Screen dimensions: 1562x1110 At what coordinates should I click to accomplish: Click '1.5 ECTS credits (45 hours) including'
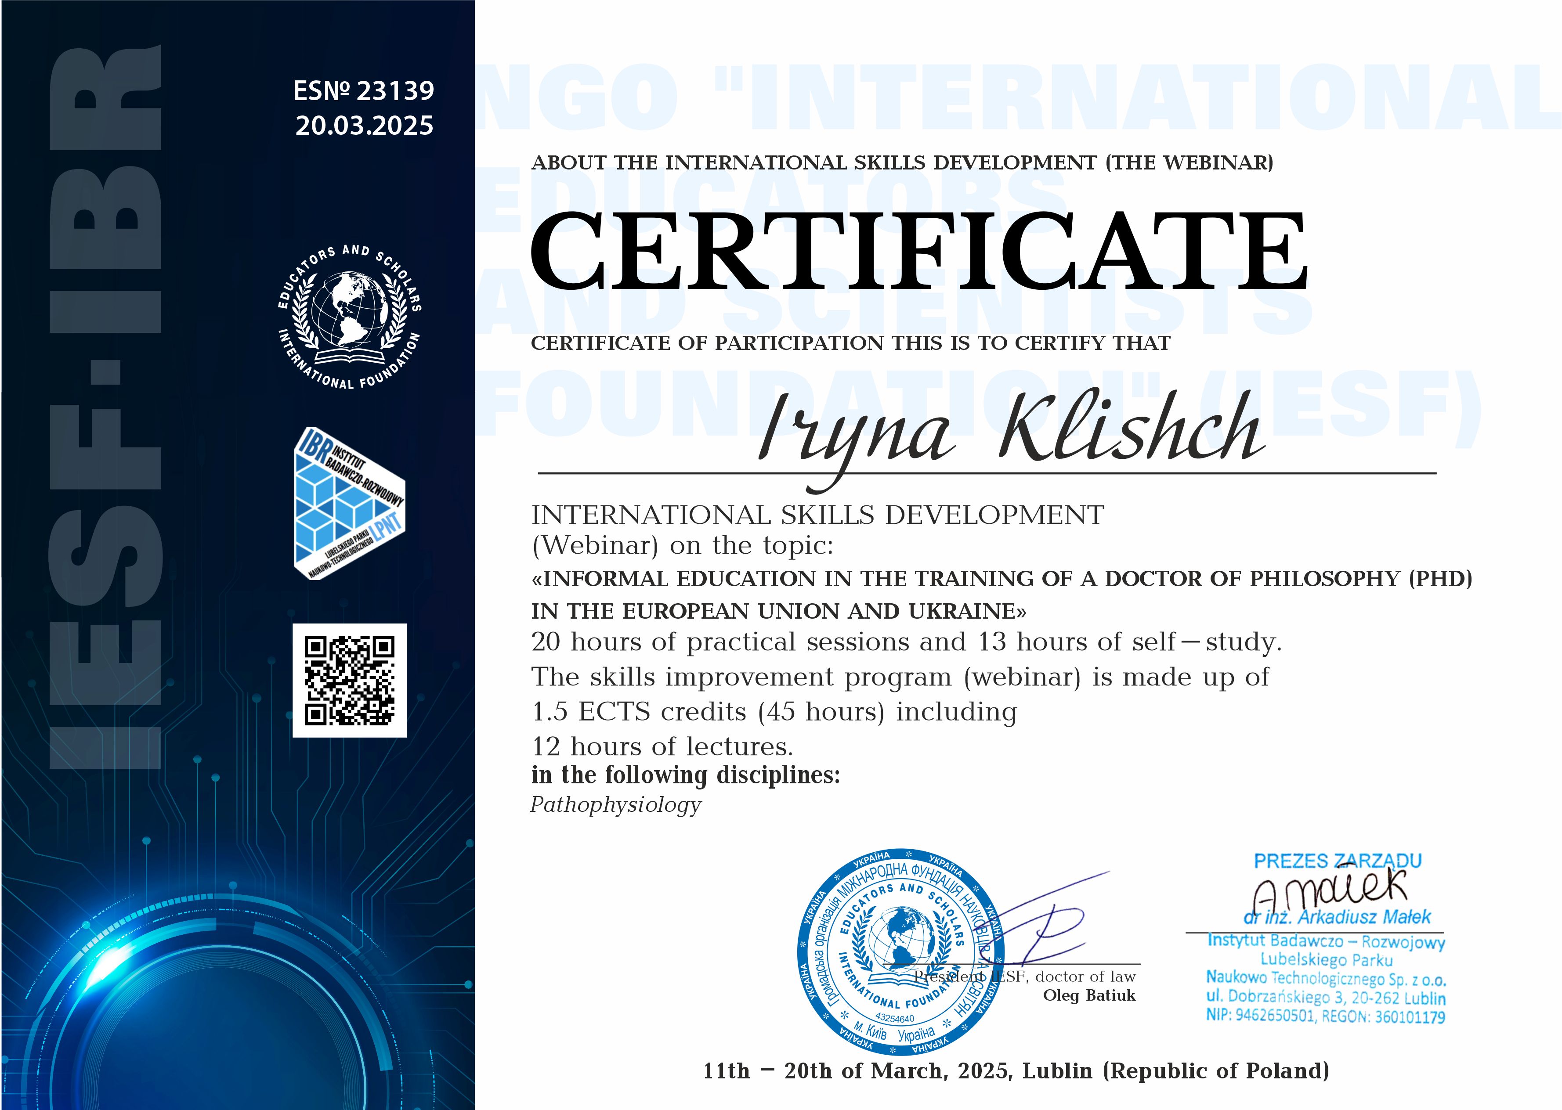774,712
